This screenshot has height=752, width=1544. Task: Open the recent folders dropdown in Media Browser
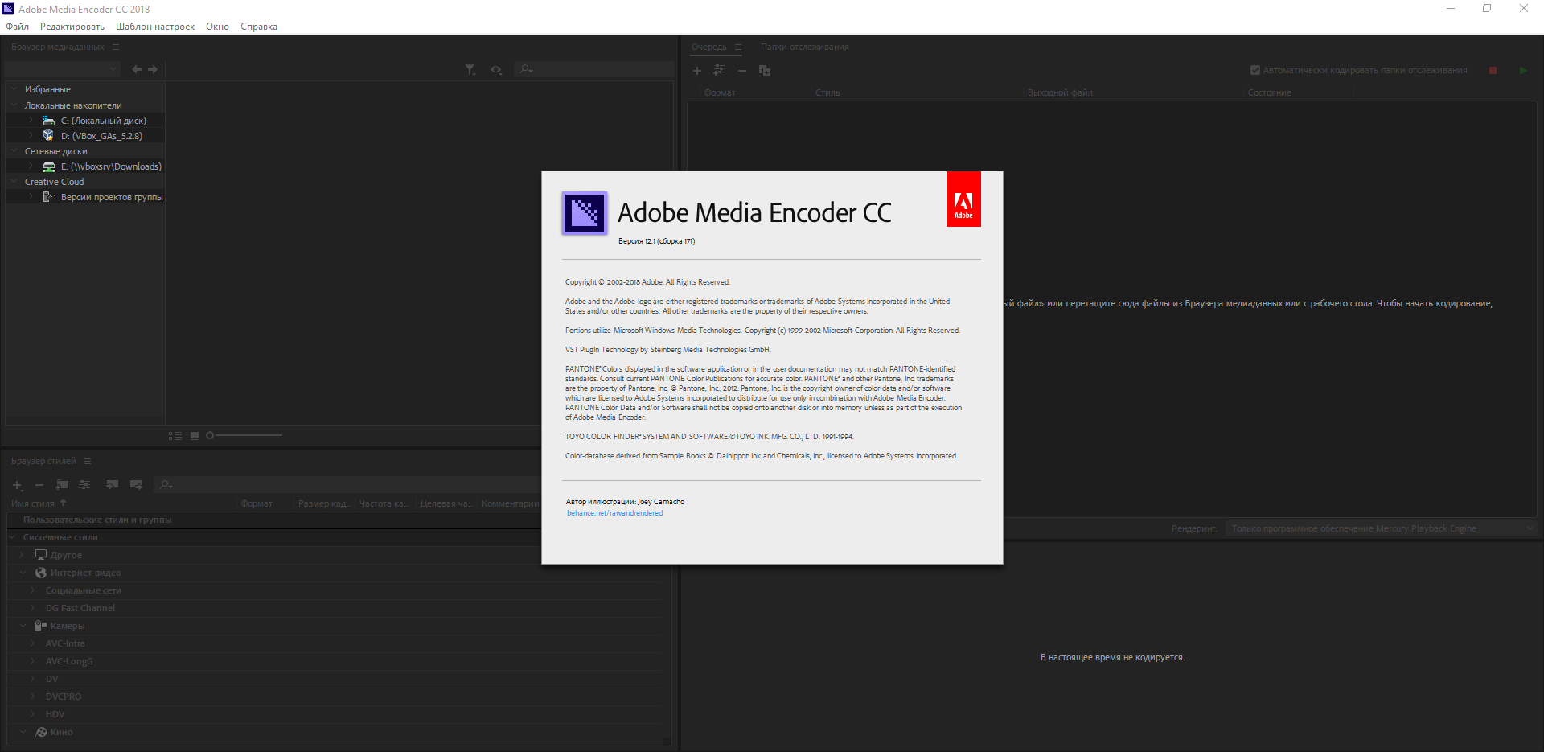tap(63, 69)
